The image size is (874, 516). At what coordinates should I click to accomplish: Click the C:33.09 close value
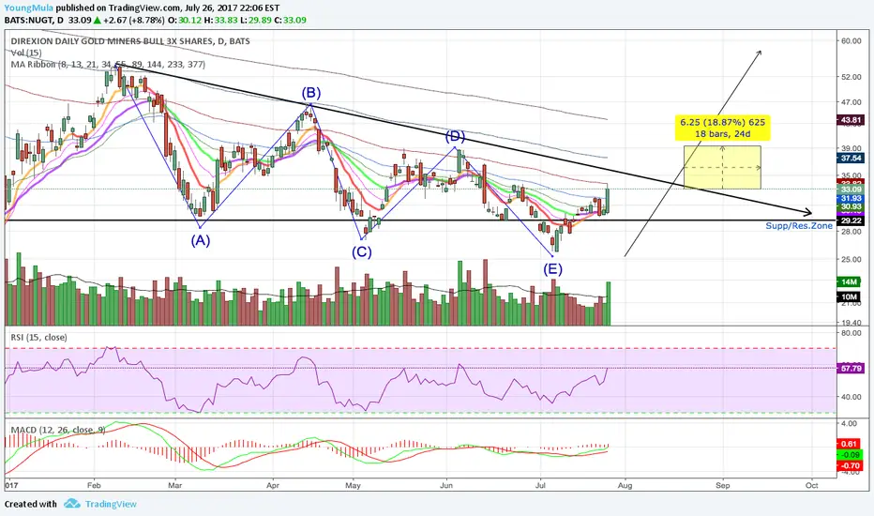click(291, 20)
